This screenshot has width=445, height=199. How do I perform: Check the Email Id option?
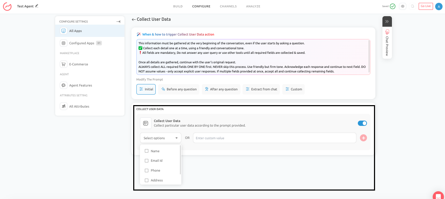[x=147, y=161]
